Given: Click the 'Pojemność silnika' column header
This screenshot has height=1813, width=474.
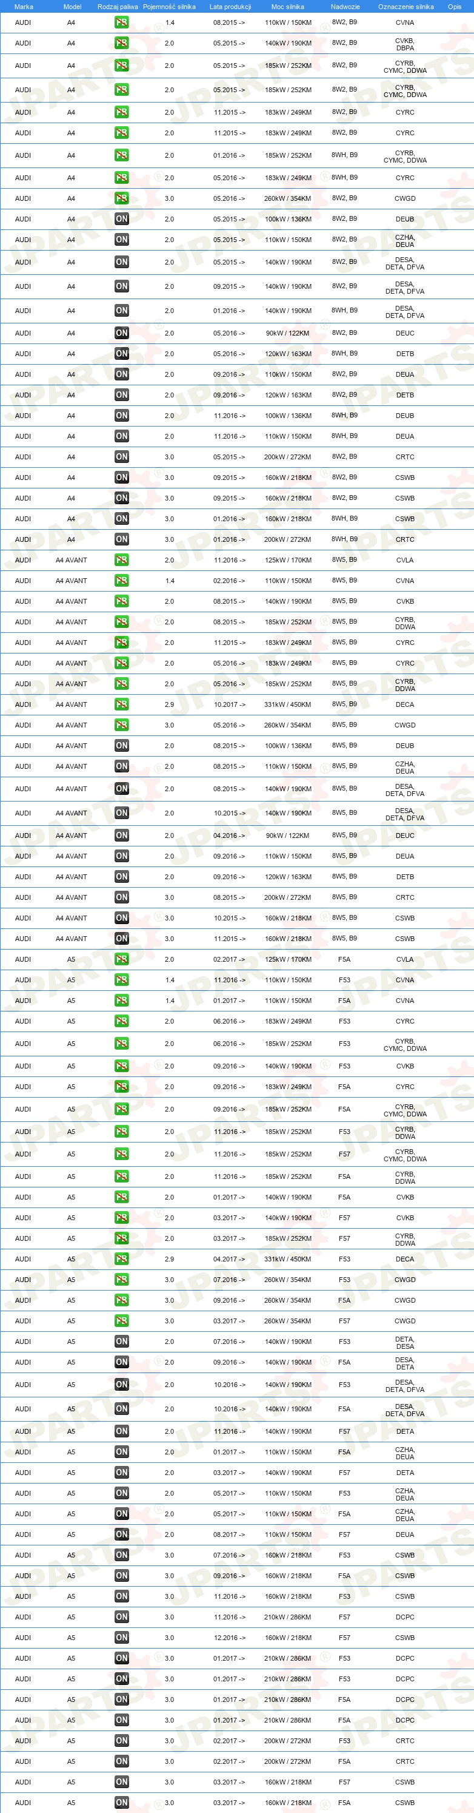Looking at the screenshot, I should pos(169,6).
